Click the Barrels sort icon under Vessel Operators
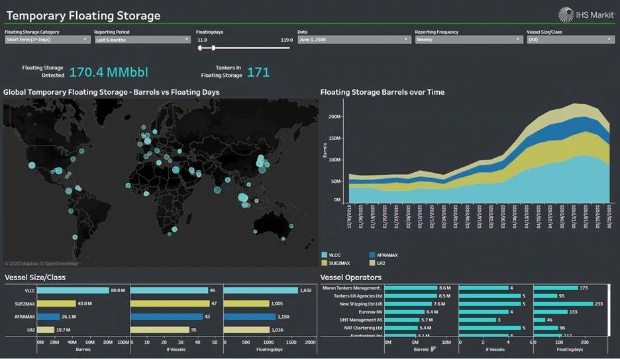 coord(433,349)
